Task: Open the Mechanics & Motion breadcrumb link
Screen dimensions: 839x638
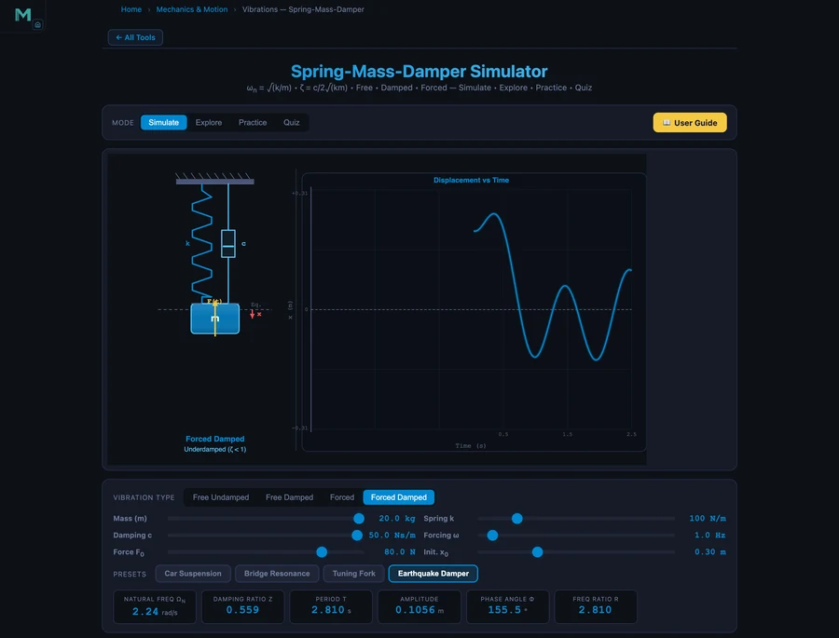Action: tap(191, 9)
